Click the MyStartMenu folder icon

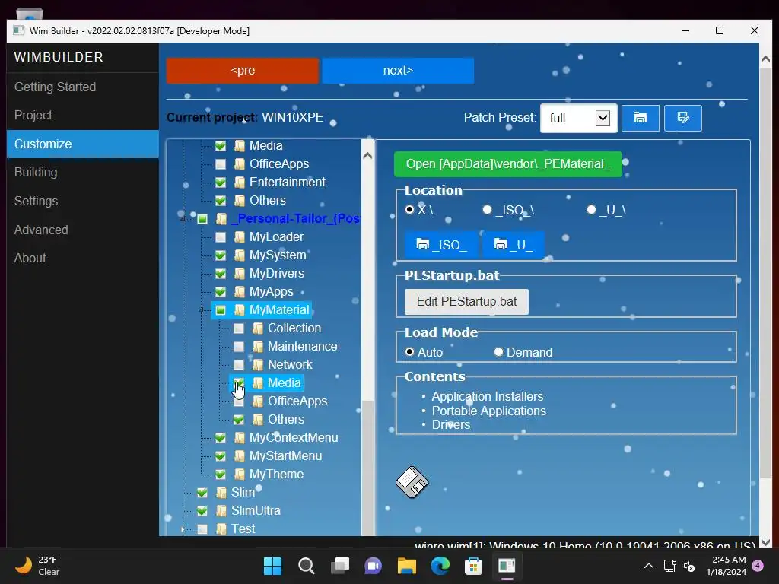(x=240, y=456)
